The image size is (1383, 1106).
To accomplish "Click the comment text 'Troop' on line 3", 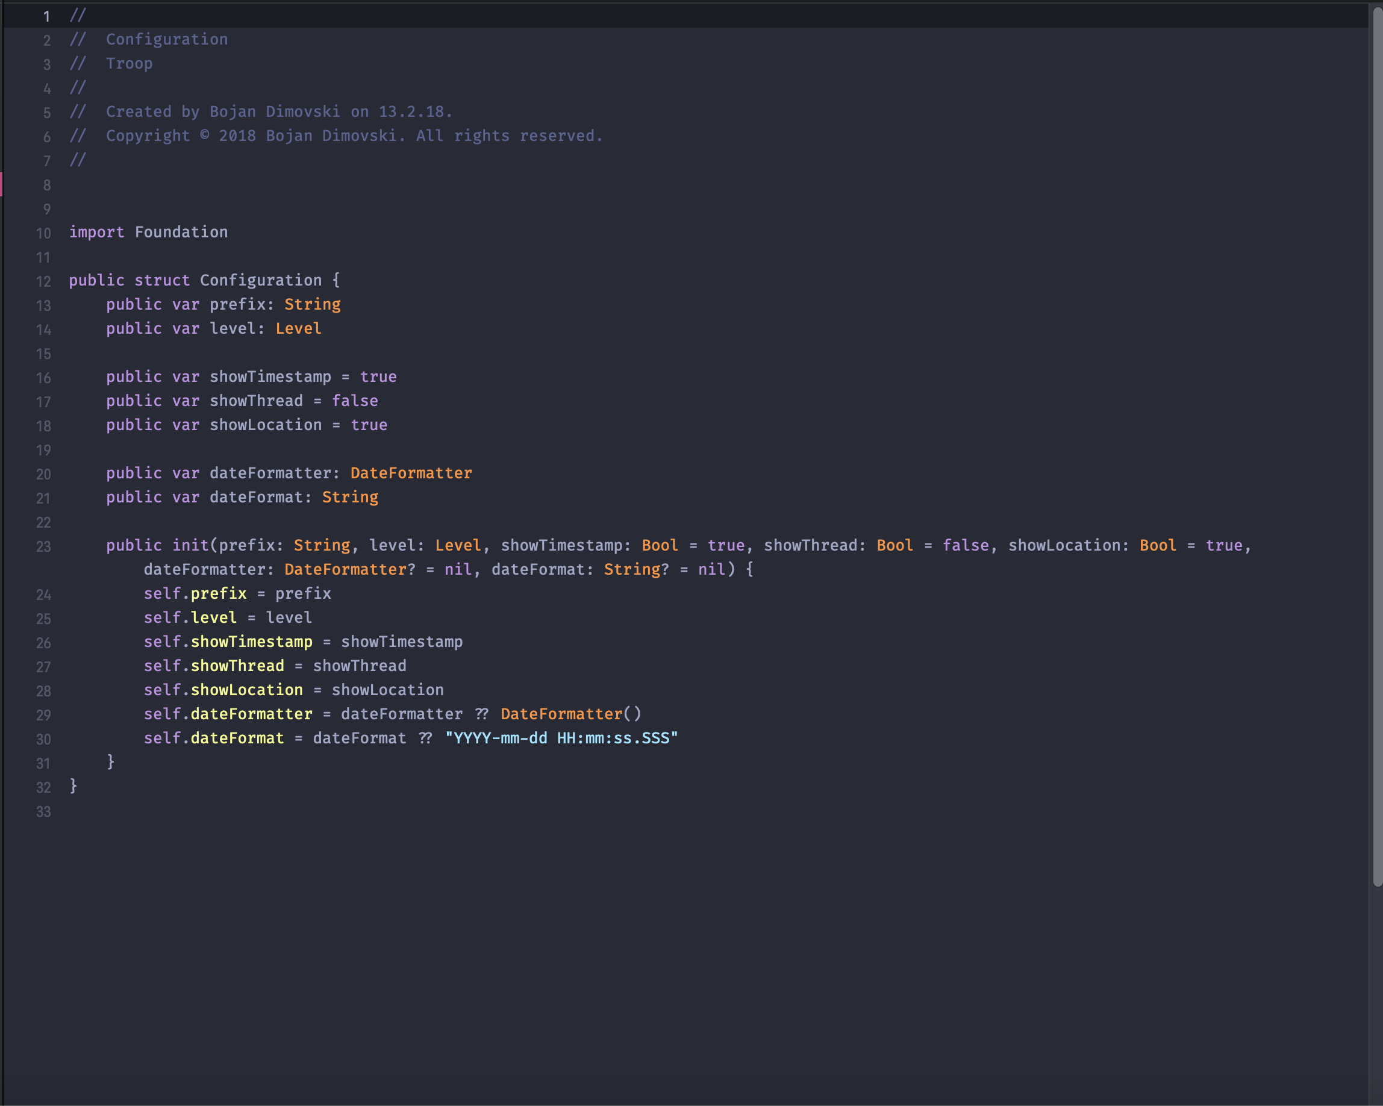I will pos(129,63).
